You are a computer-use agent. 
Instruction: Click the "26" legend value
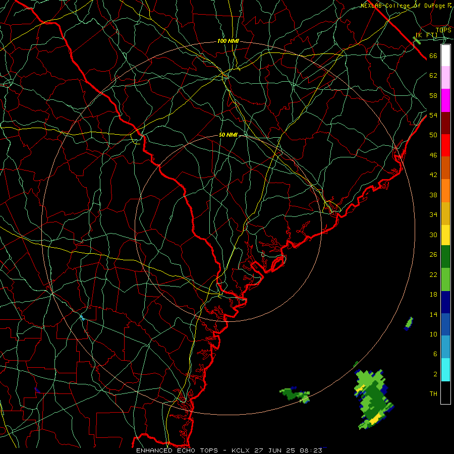click(433, 255)
